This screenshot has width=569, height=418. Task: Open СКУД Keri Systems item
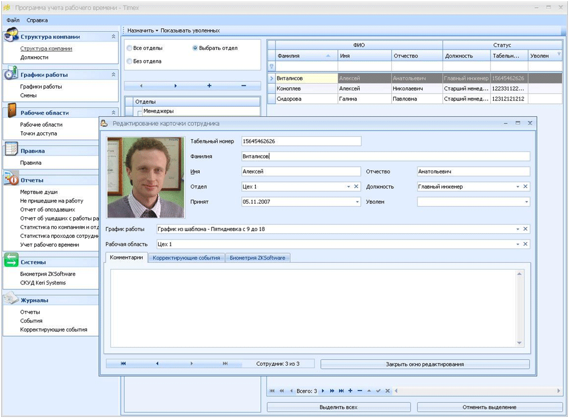pyautogui.click(x=43, y=283)
